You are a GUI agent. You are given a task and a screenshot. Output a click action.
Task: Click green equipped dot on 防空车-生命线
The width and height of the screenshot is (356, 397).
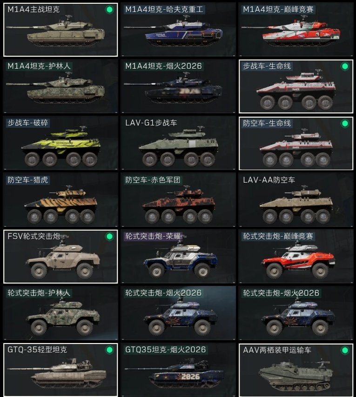pyautogui.click(x=344, y=124)
